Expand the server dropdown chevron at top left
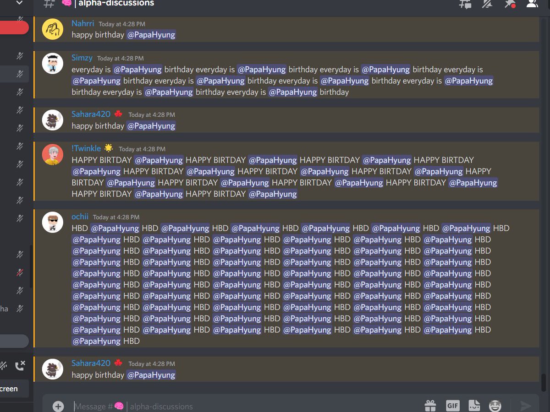The image size is (550, 412). click(19, 3)
